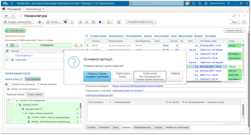This screenshot has height=135, width=251.
Task: Click Найти фотографии детали link
Action: pos(99,95)
